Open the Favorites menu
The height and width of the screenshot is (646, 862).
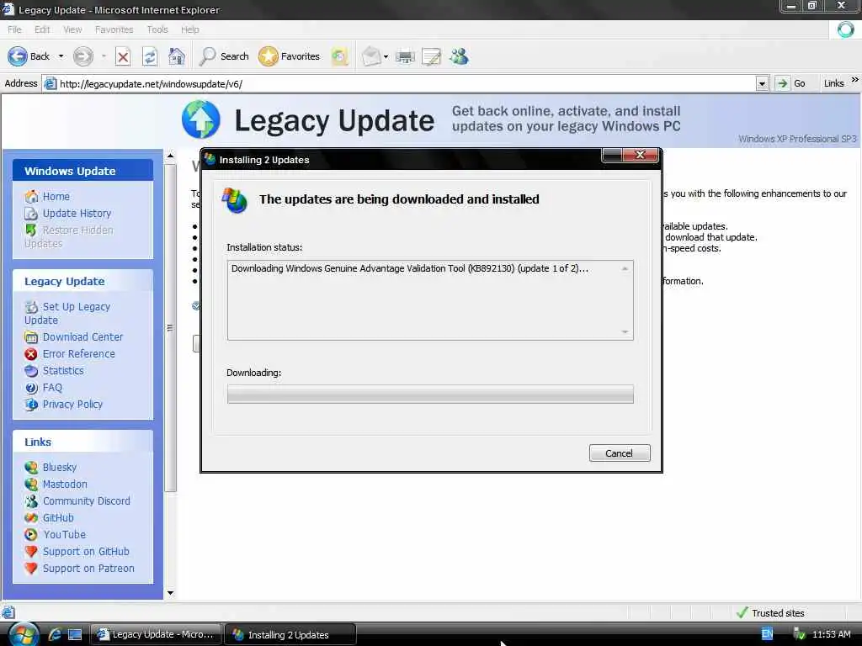point(114,29)
